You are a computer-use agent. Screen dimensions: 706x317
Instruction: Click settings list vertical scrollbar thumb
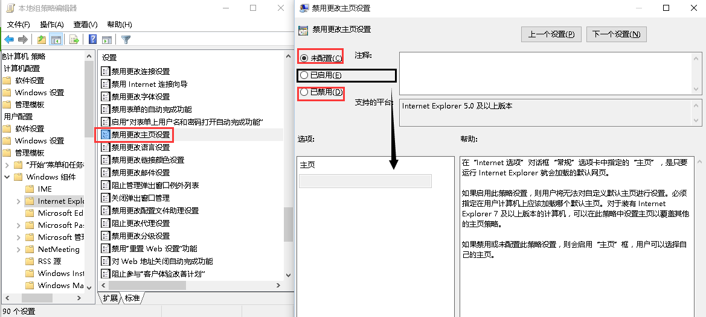coord(288,225)
